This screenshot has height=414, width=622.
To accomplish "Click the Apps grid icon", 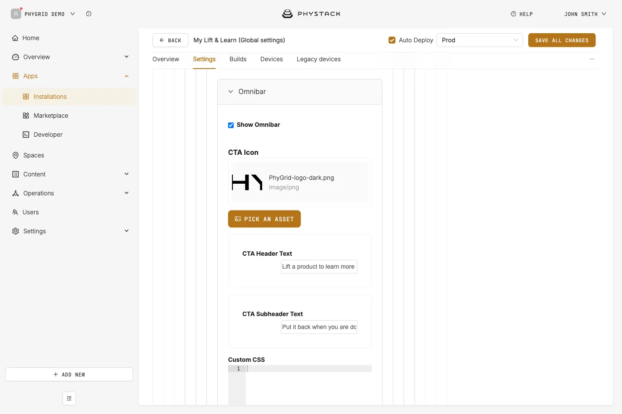I will 16,76.
